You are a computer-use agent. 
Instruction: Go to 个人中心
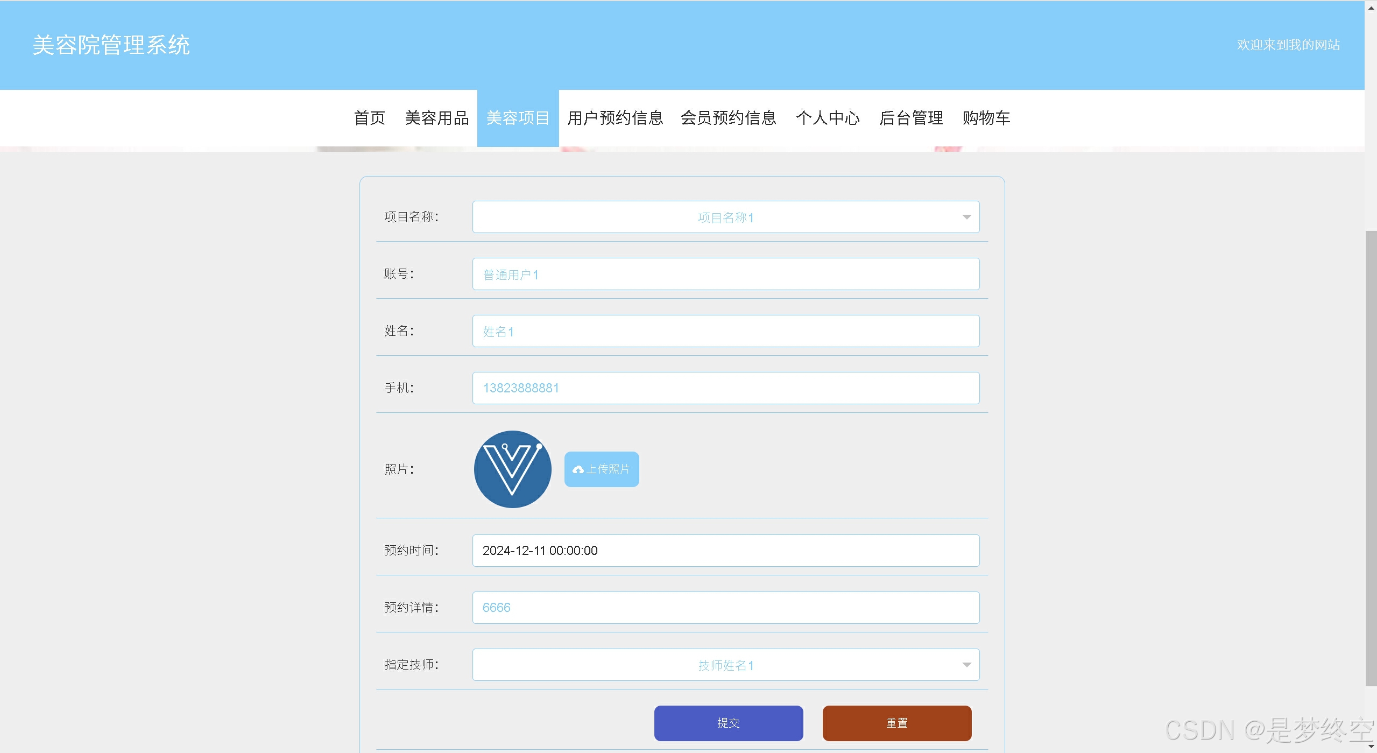click(828, 118)
